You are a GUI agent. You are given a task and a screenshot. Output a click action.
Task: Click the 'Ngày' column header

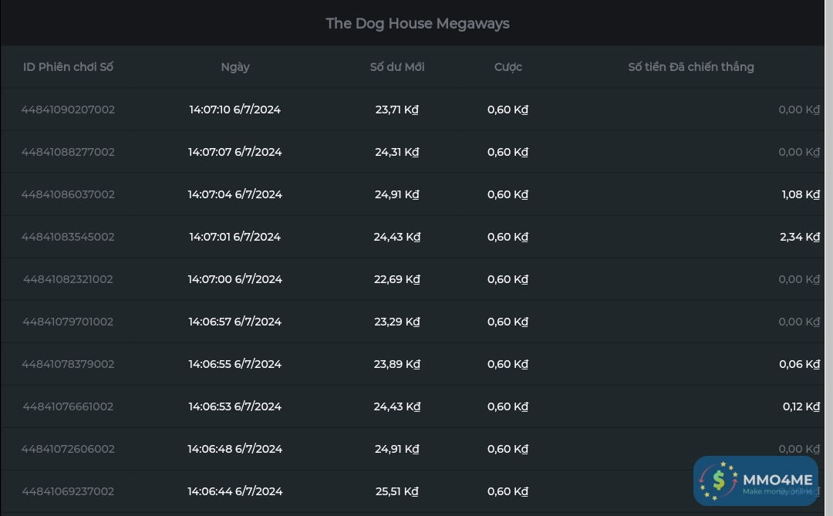(x=235, y=67)
